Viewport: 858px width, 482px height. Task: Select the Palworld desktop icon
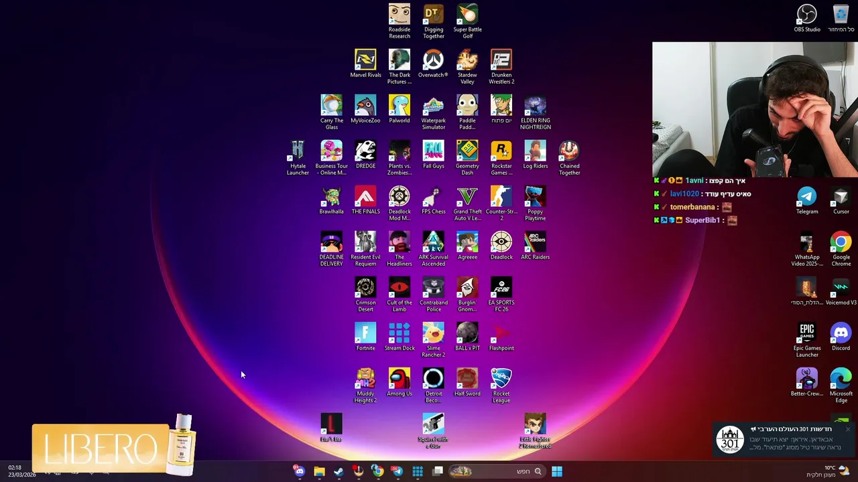(x=400, y=109)
